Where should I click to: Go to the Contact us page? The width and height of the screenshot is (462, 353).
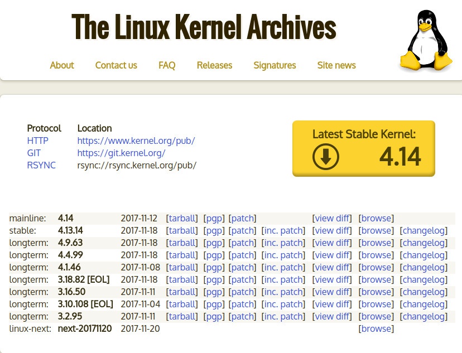[x=116, y=65]
